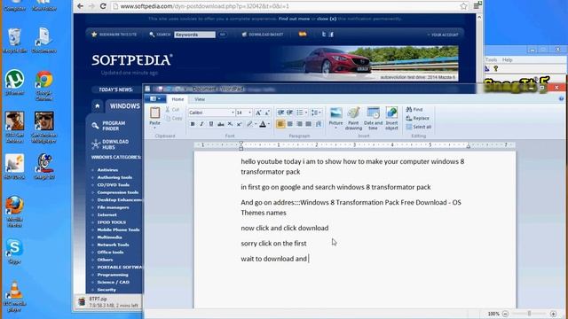Image resolution: width=568 pixels, height=319 pixels.
Task: Open the Paragraph dialog icon
Action: point(319,124)
